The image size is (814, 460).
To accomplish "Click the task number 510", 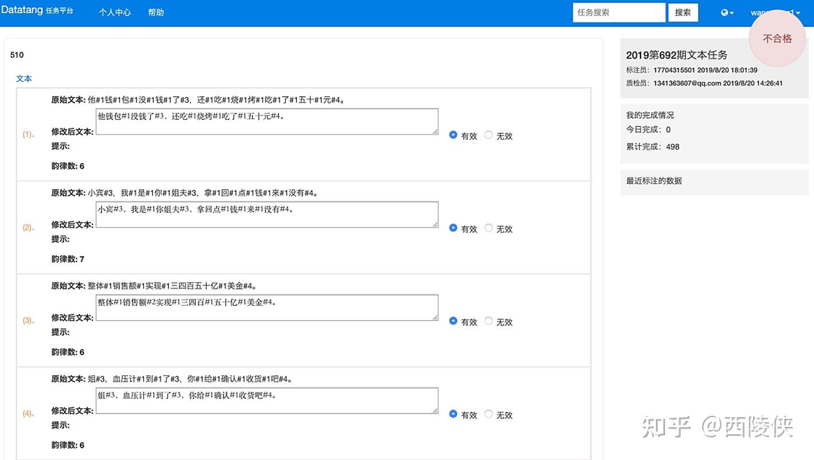I will coord(17,55).
